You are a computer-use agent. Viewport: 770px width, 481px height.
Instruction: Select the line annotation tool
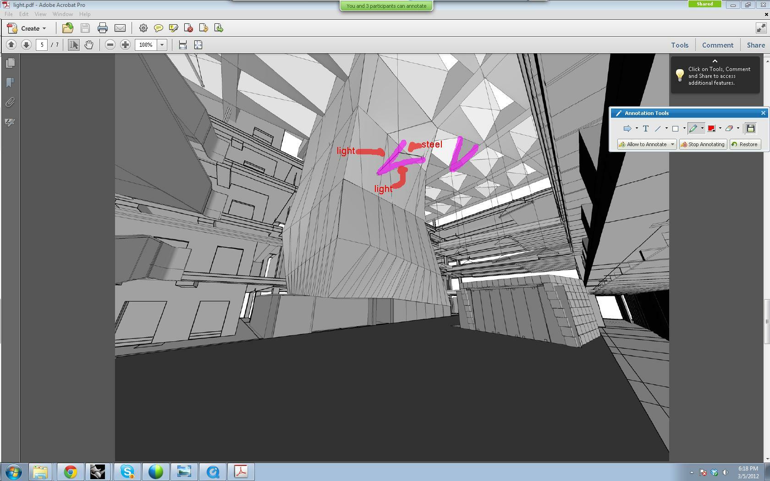(658, 129)
